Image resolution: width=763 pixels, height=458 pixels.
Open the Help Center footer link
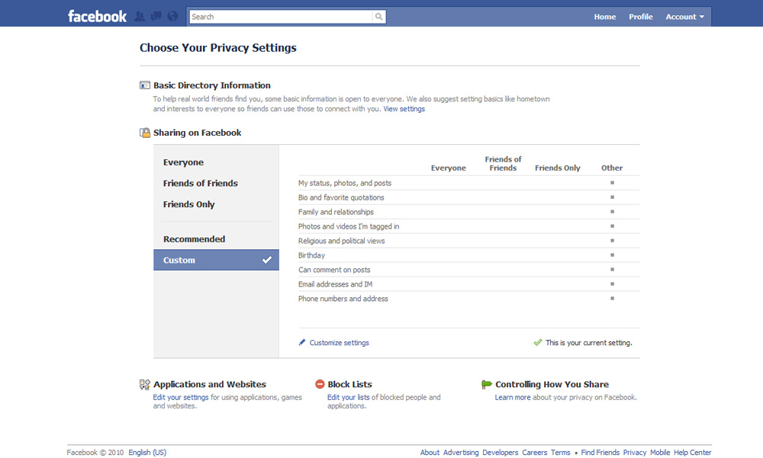point(693,452)
